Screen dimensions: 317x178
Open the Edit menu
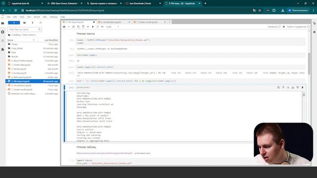[15, 17]
